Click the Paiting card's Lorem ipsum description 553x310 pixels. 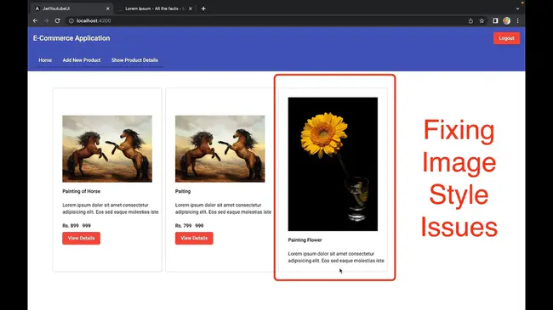[223, 209]
